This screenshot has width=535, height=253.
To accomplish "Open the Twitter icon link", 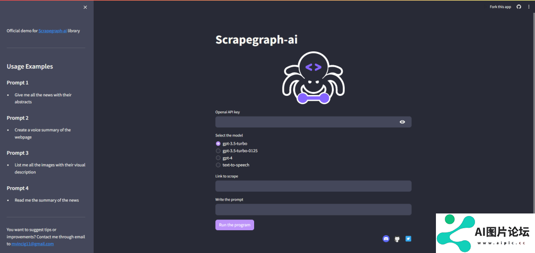I will click(408, 239).
